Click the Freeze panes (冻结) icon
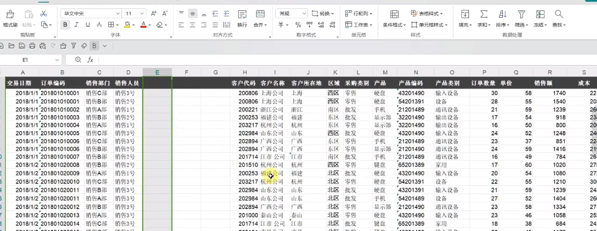Image resolution: width=597 pixels, height=231 pixels. coord(540,14)
